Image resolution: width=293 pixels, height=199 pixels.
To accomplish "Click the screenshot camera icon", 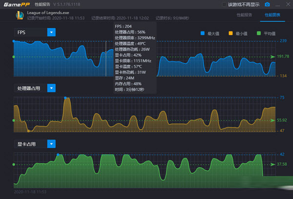I will coord(267,4).
